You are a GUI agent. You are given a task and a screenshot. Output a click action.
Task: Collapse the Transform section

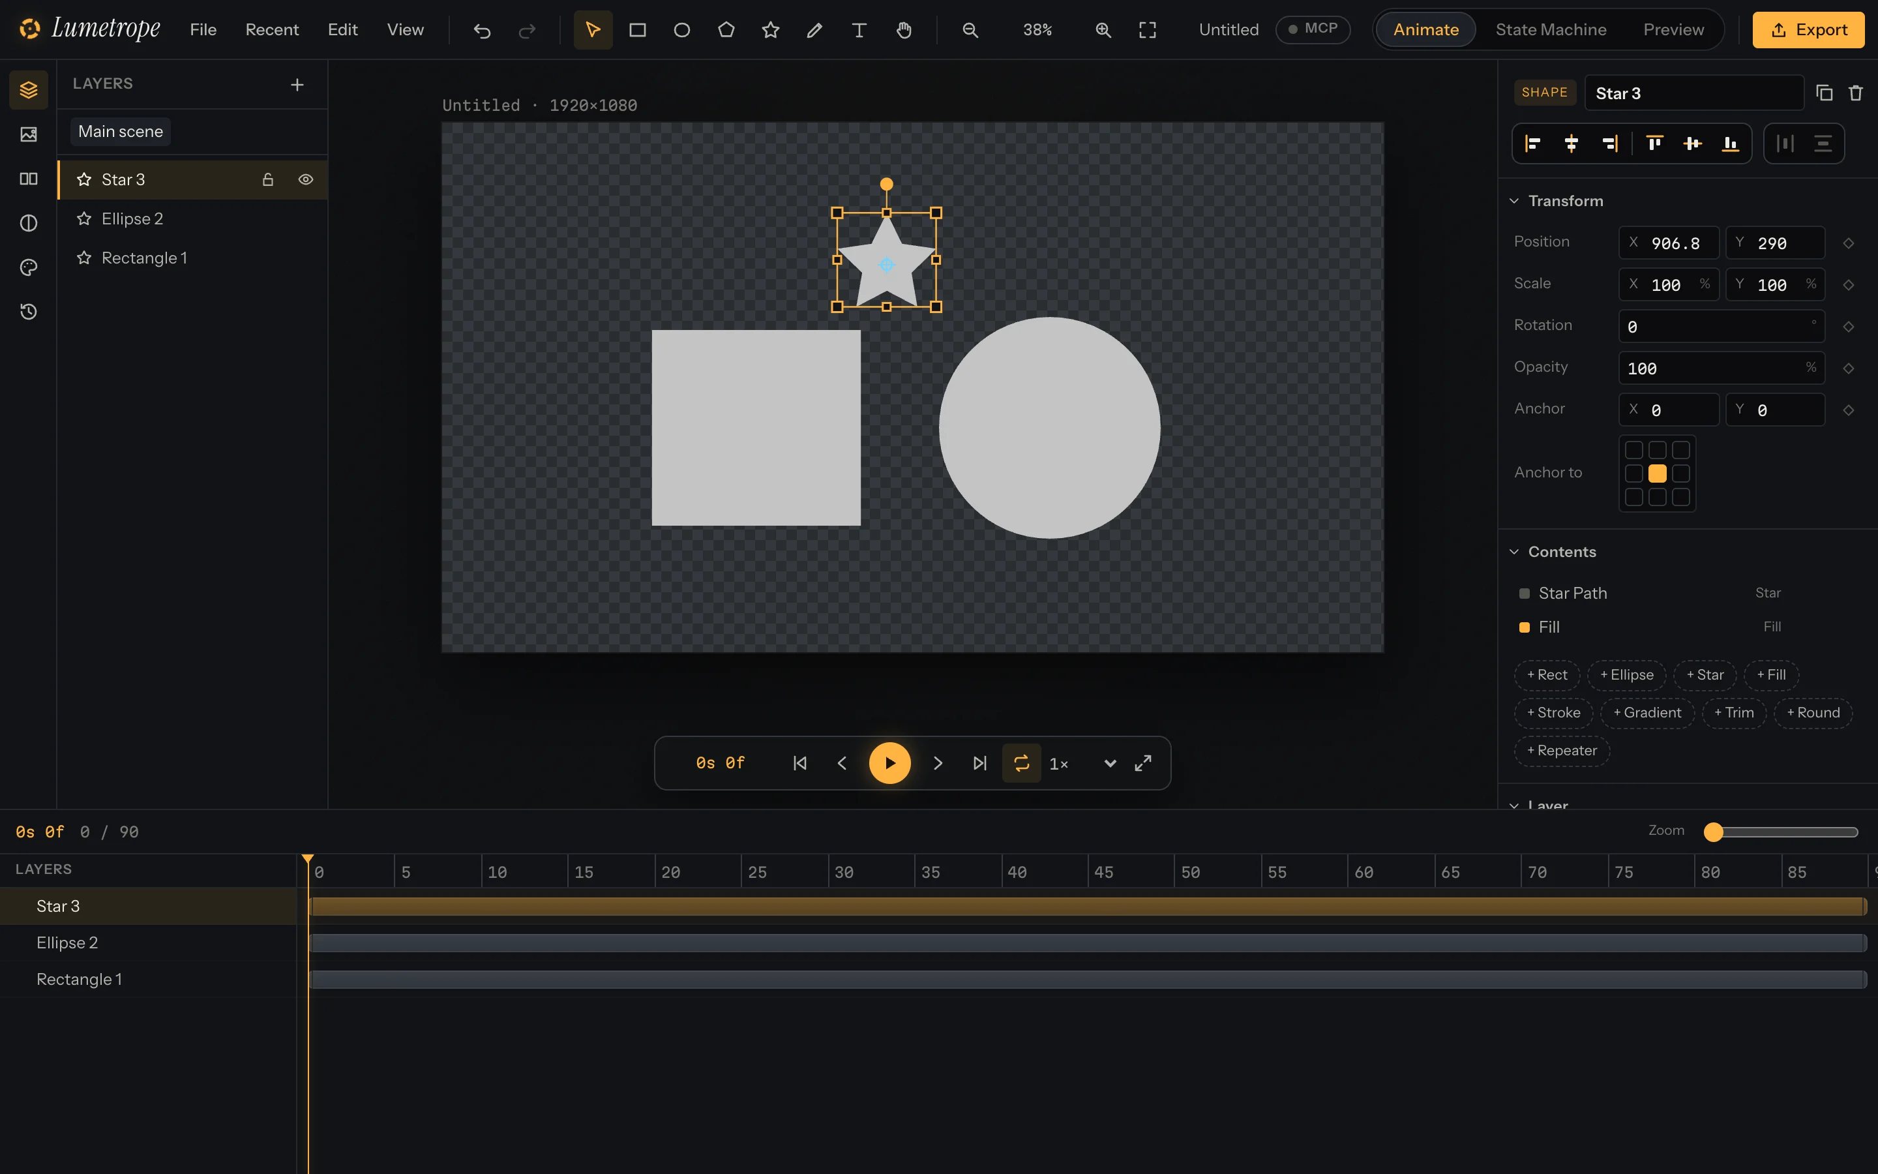[x=1514, y=201]
